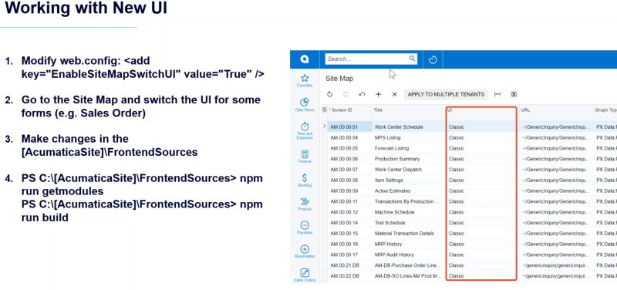Click the Refresh toolbar icon
The width and height of the screenshot is (617, 290).
[330, 94]
